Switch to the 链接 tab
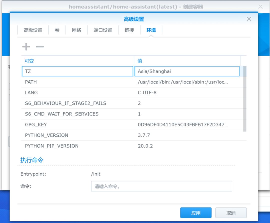The width and height of the screenshot is (270, 223). (x=129, y=30)
